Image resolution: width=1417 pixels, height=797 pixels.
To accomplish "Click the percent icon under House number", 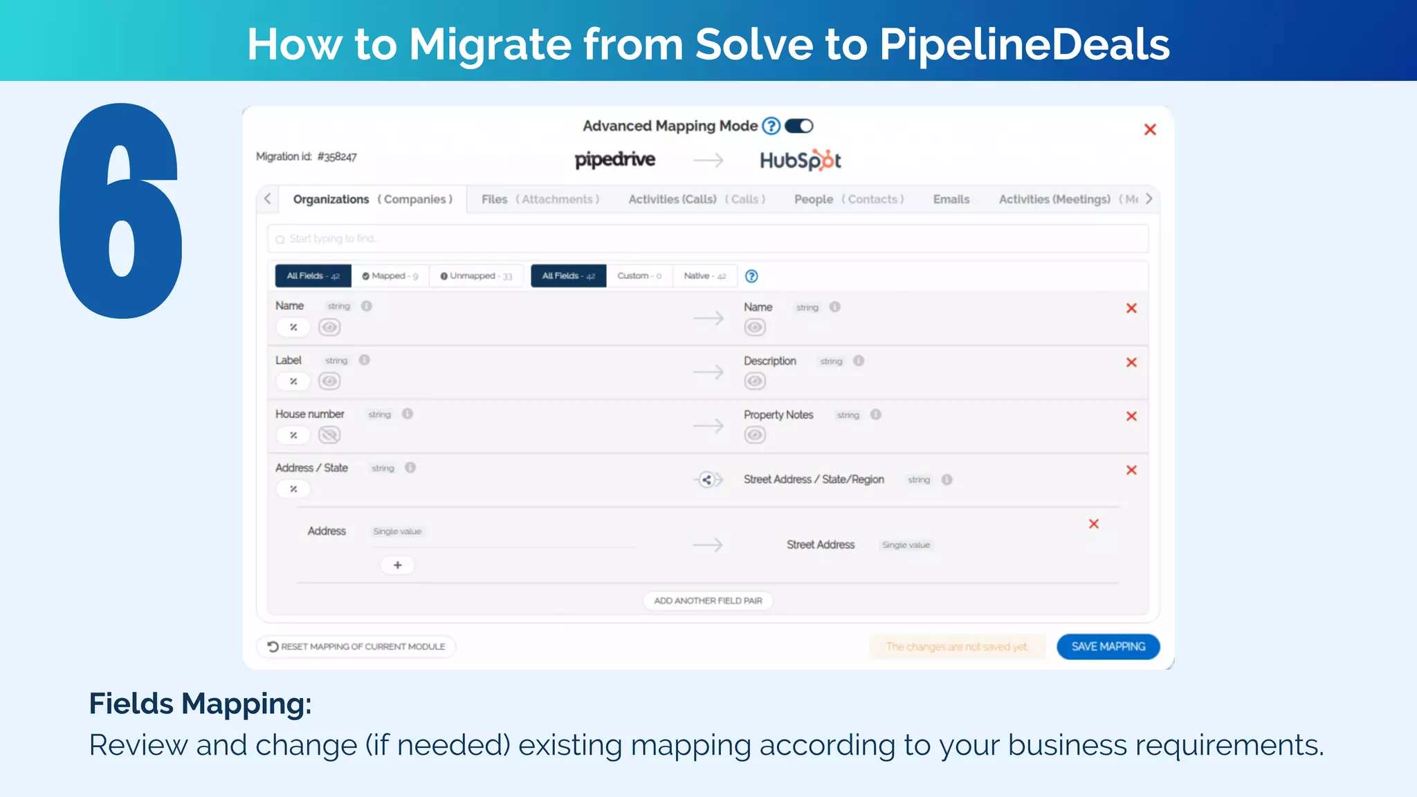I will [x=293, y=435].
